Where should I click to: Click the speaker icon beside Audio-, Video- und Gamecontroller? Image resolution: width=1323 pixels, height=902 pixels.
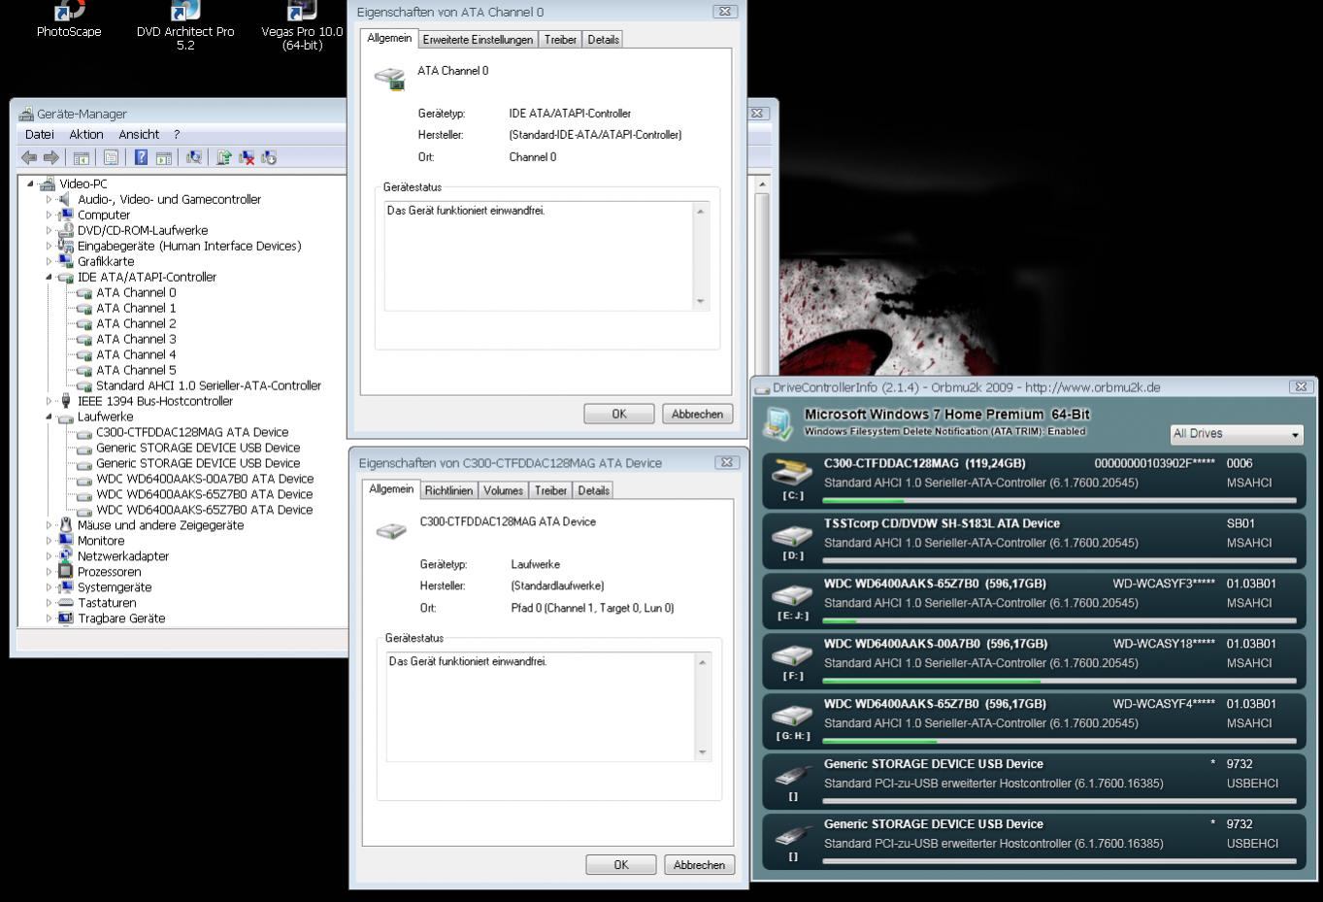coord(65,199)
